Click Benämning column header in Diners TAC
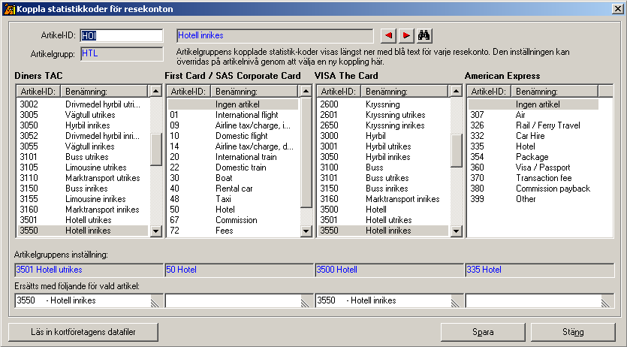Screen dimensions: 627x347 coord(104,92)
